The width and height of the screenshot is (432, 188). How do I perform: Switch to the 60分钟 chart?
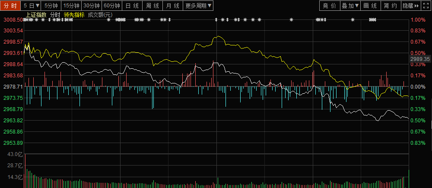pyautogui.click(x=112, y=6)
